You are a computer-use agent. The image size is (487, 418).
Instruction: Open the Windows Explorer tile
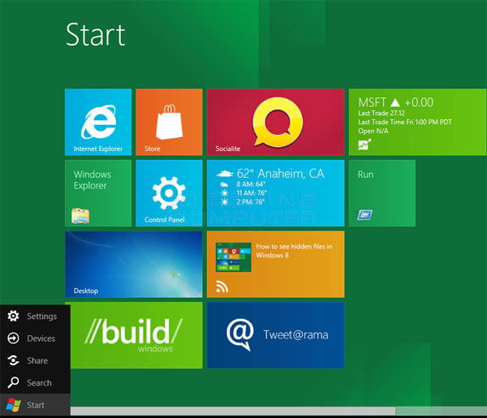pos(98,193)
